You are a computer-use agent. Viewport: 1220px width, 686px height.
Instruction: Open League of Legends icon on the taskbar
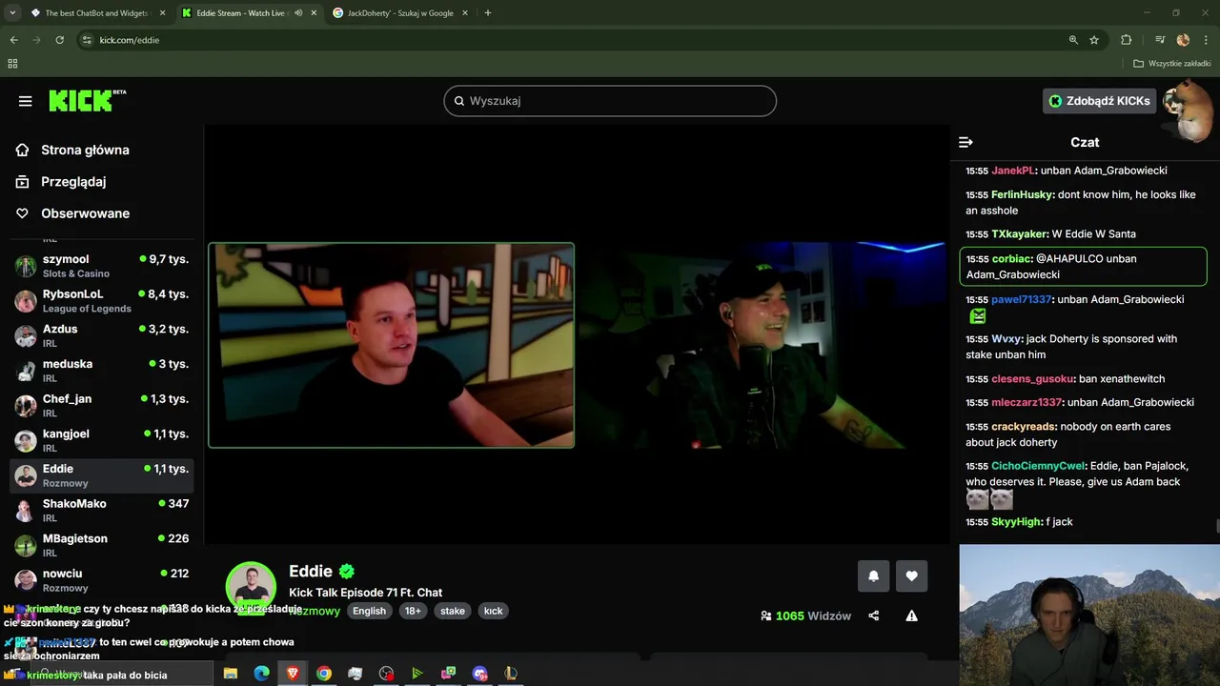(x=511, y=674)
